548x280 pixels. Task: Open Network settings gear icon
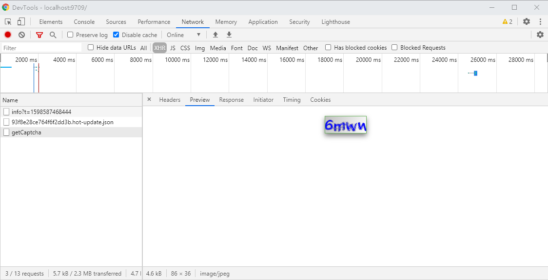click(540, 35)
